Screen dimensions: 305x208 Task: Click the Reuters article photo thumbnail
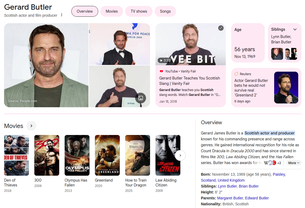(286, 88)
